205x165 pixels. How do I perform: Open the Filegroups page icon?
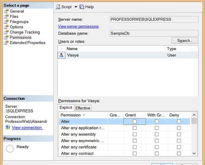(x=6, y=22)
